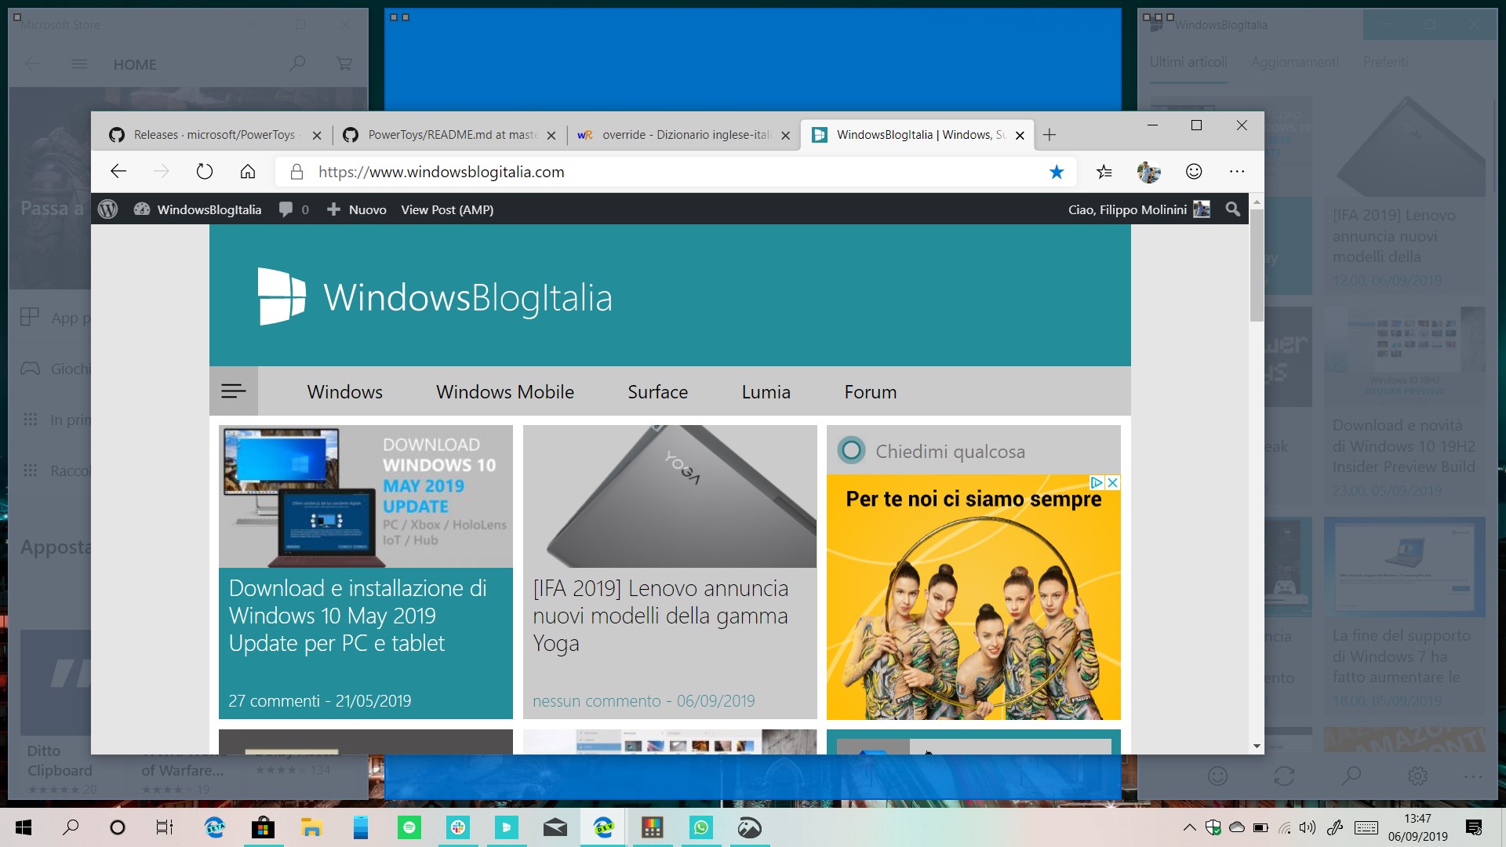Close the Releases microsoft/PowerToys tab
The width and height of the screenshot is (1506, 847).
click(317, 135)
